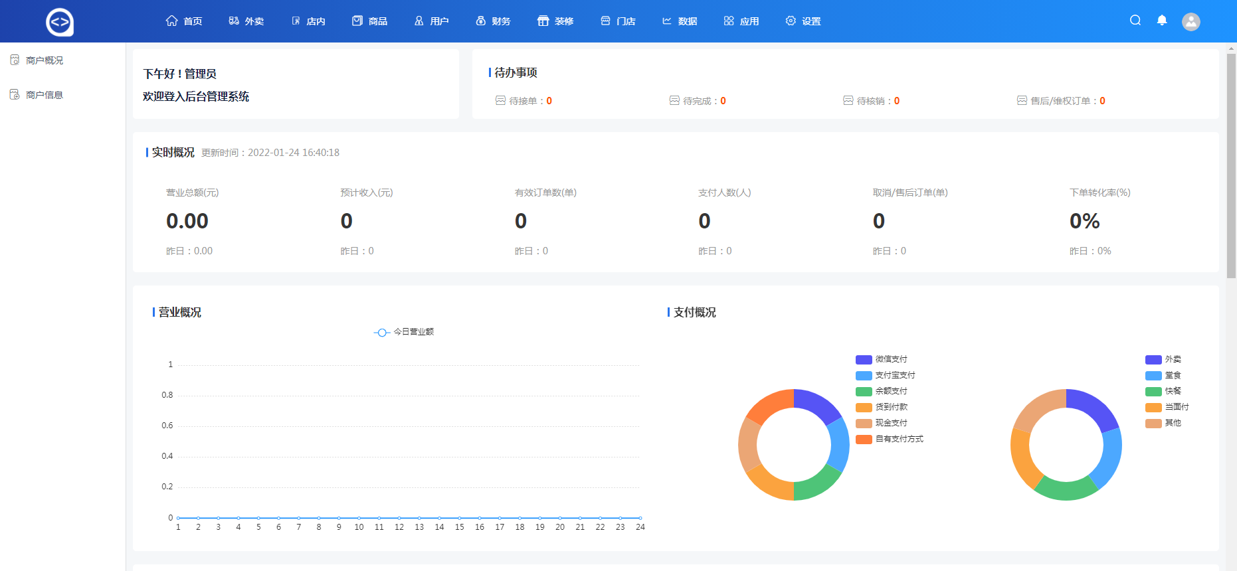Toggle 外卖 legend entry
The height and width of the screenshot is (571, 1237).
1163,359
